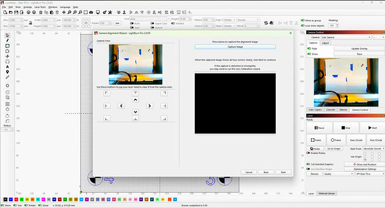Select the Measure tool
Viewport: 385px width, 208px height.
click(x=7, y=78)
